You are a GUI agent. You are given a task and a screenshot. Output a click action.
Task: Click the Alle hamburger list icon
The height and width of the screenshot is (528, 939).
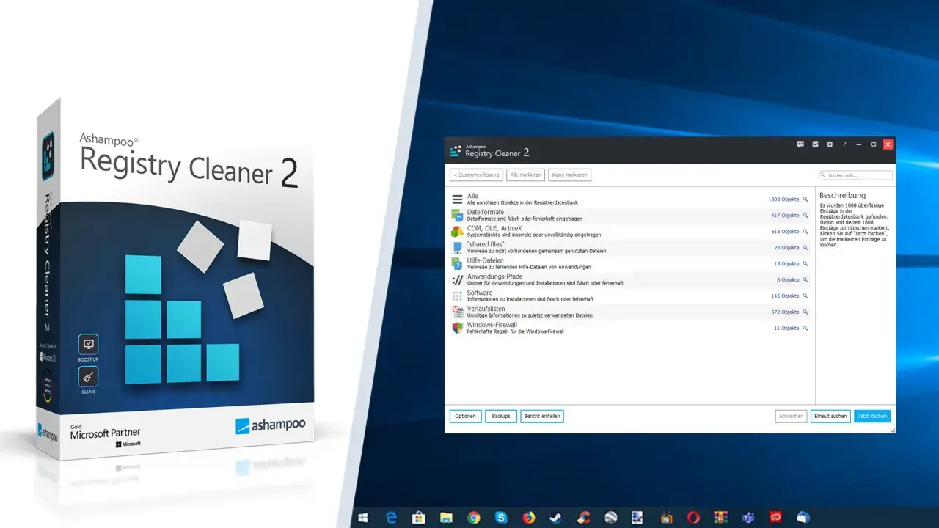pyautogui.click(x=457, y=199)
